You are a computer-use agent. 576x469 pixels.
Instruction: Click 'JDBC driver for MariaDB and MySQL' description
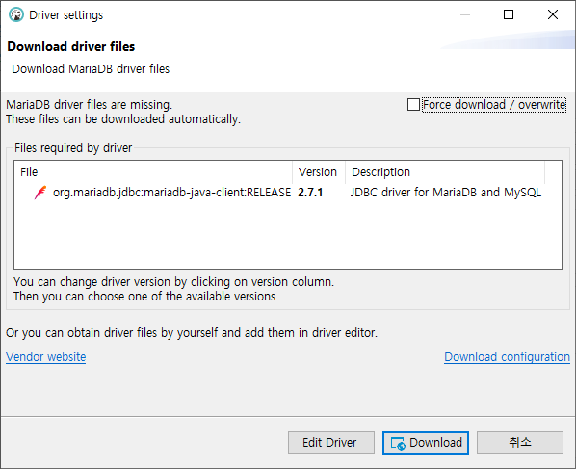click(446, 193)
